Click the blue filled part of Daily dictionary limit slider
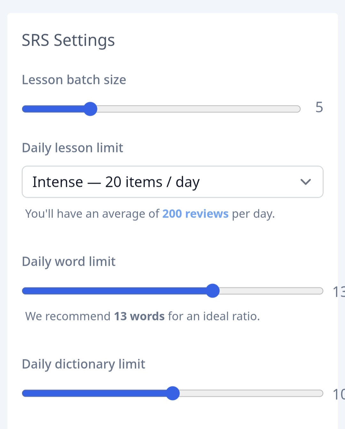This screenshot has height=429, width=345. [x=96, y=393]
